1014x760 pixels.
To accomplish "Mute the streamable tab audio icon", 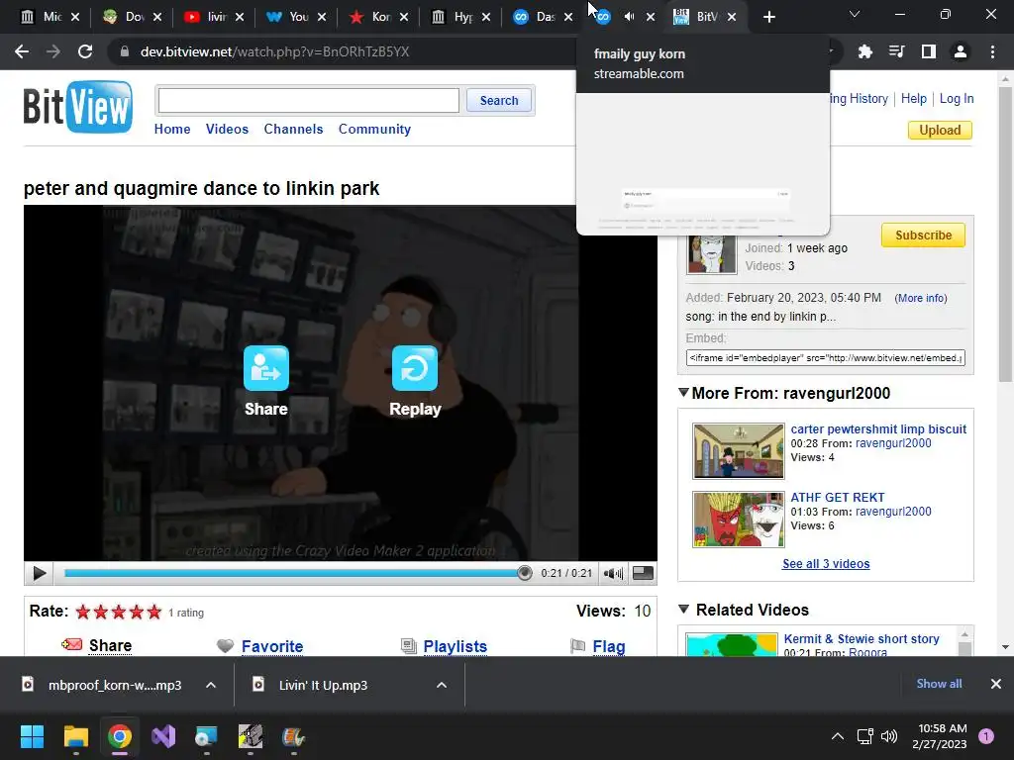I will point(629,17).
